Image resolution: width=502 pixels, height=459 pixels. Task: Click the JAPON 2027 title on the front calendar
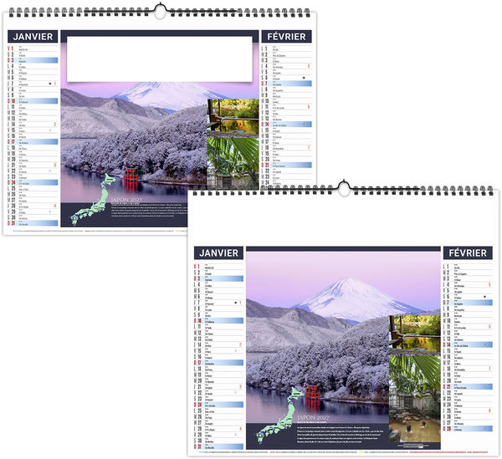click(313, 418)
